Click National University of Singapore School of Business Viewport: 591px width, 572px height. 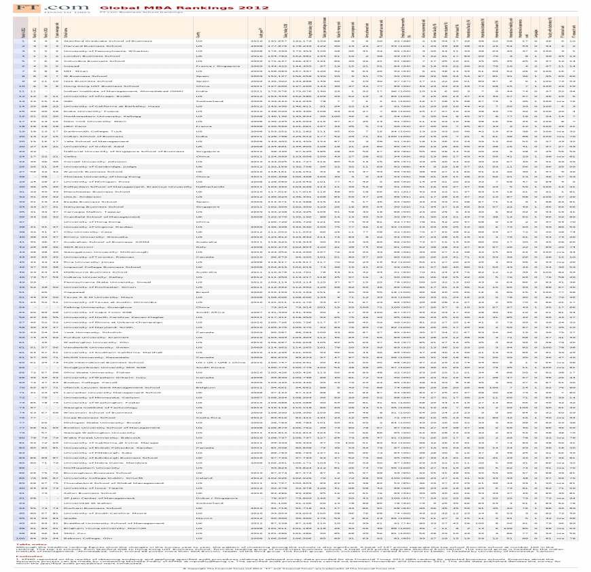(124, 151)
